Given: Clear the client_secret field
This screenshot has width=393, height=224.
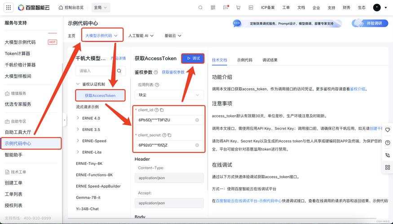Looking at the screenshot, I should click(197, 145).
